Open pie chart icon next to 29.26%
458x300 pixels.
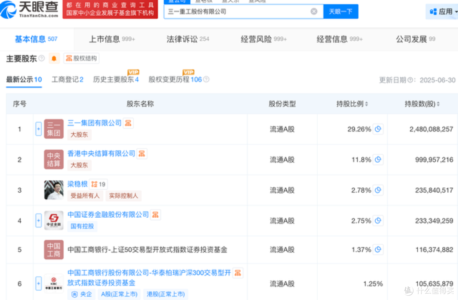coord(378,129)
